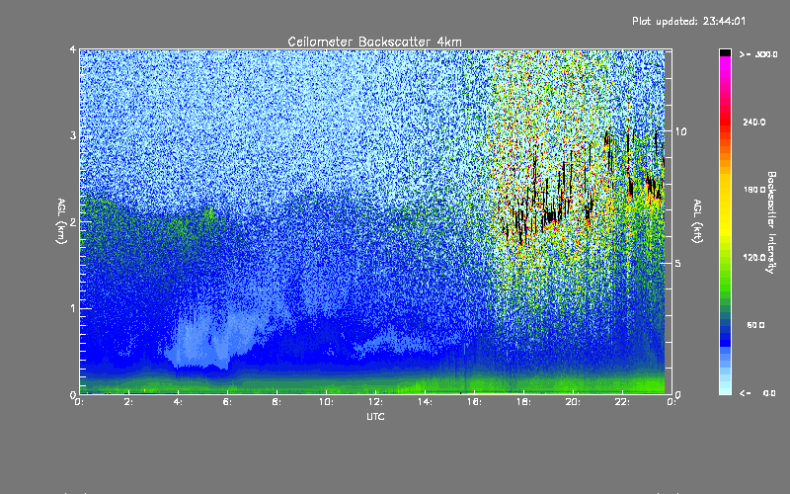Click the '1' tick on the km axis
Viewport: 790px width, 494px height.
coord(73,308)
